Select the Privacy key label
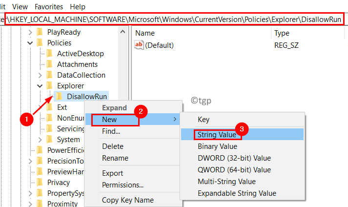 [x=59, y=183]
